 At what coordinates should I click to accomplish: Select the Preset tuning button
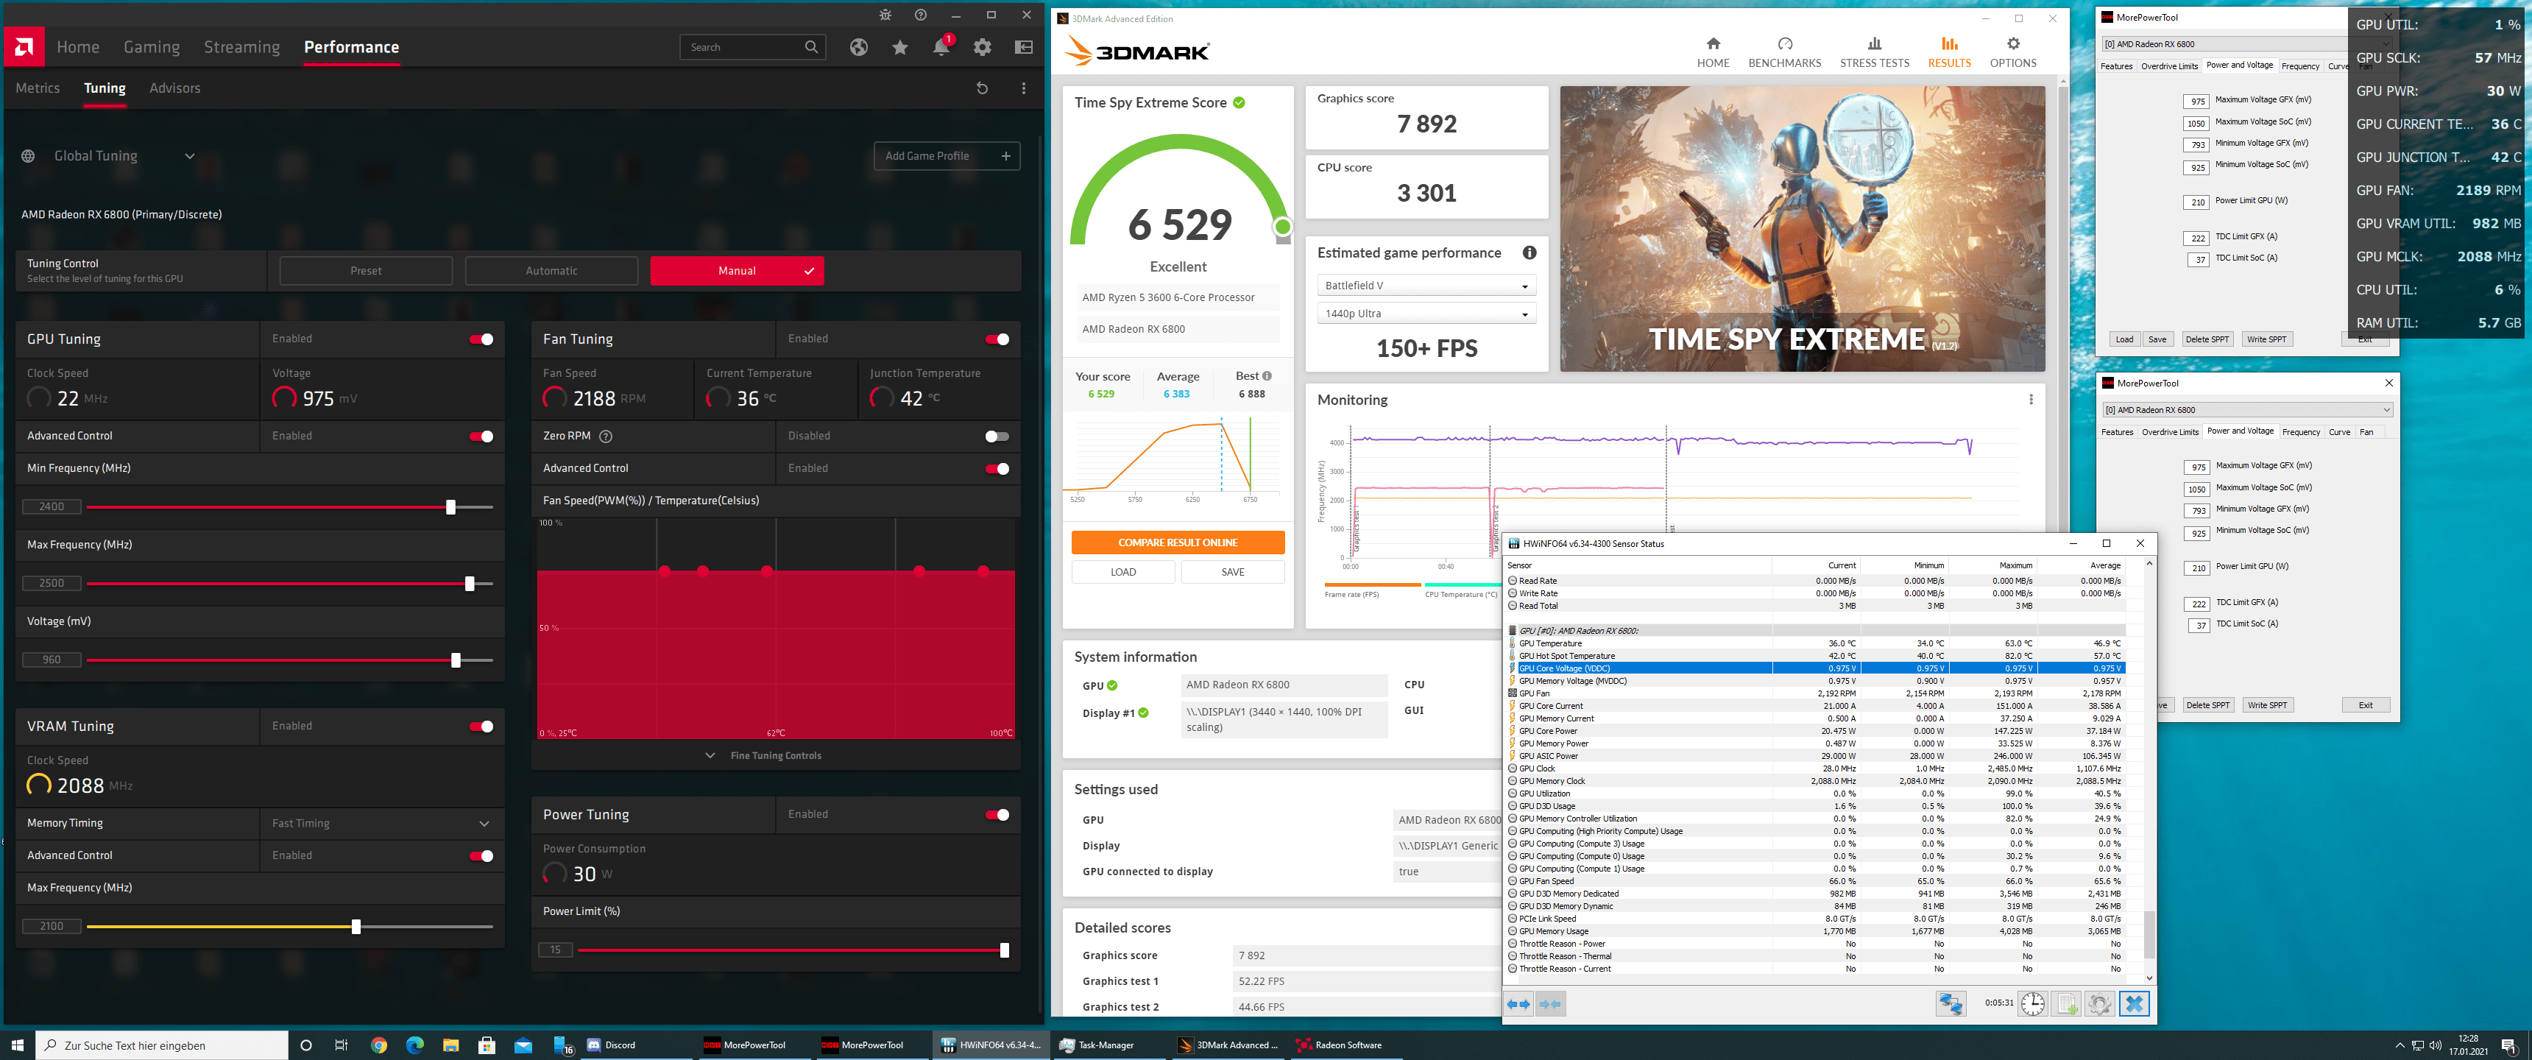coord(366,272)
